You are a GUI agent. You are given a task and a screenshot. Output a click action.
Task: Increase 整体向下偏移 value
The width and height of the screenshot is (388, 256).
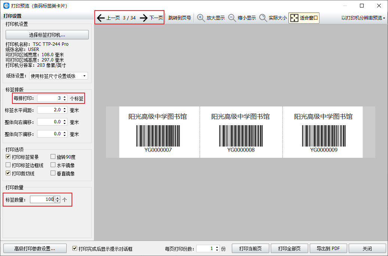[x=64, y=132]
